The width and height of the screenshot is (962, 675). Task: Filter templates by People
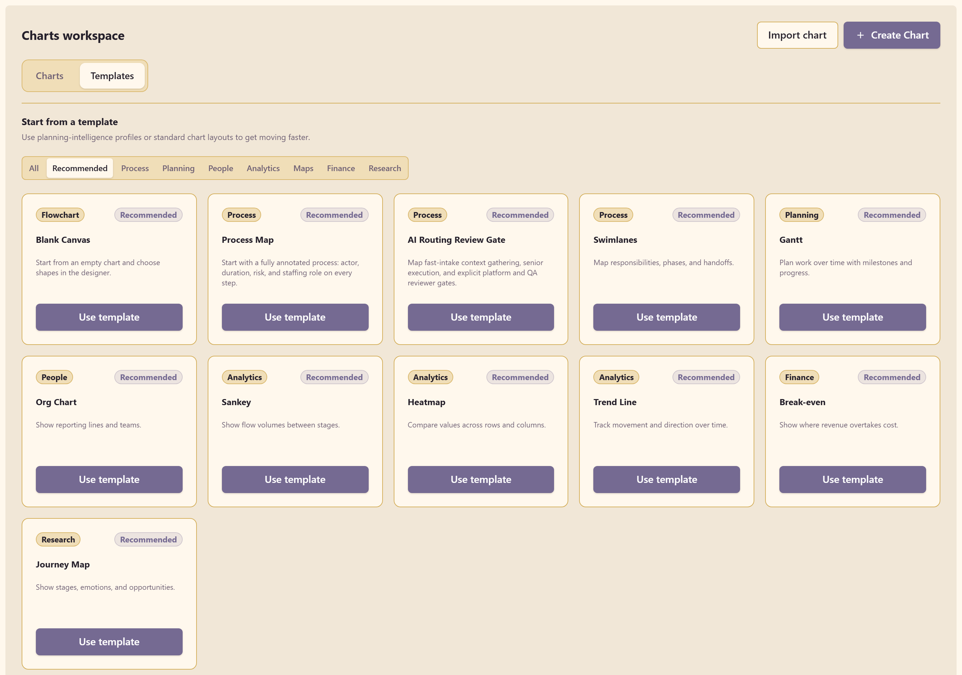(x=221, y=168)
